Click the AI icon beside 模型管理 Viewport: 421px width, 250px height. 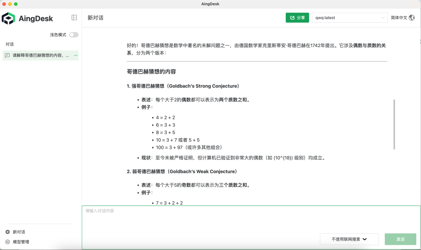[7, 242]
